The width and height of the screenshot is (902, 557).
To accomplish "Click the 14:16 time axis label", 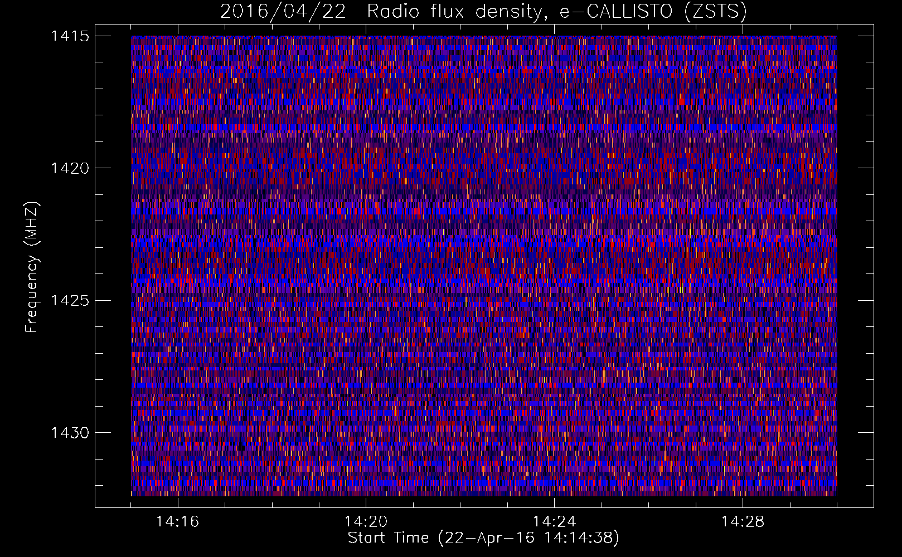I will click(x=178, y=522).
